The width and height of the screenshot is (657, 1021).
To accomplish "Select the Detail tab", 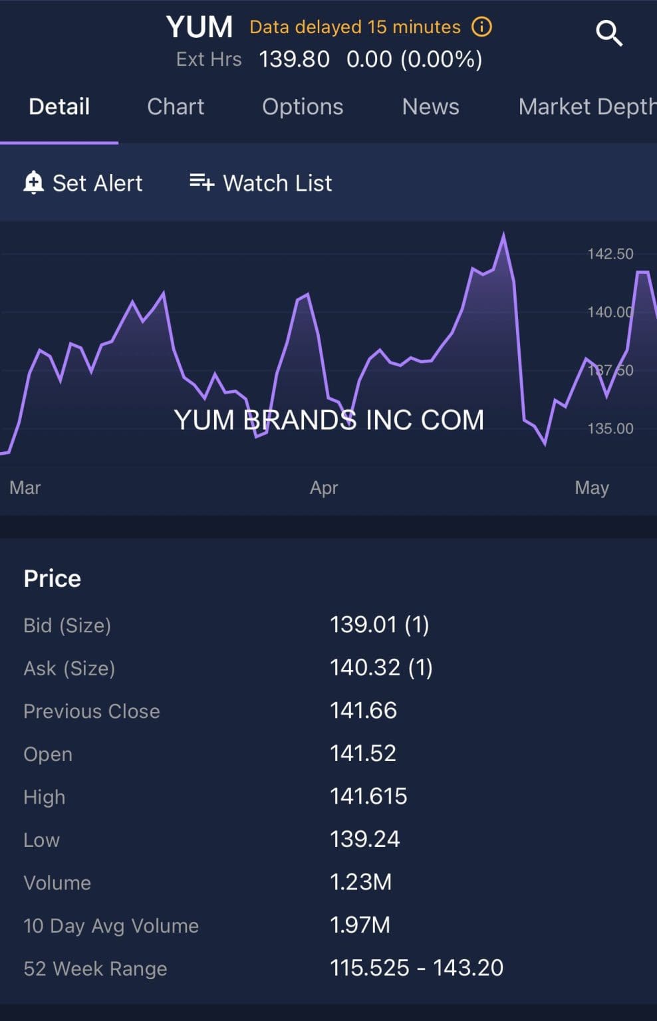I will [59, 106].
